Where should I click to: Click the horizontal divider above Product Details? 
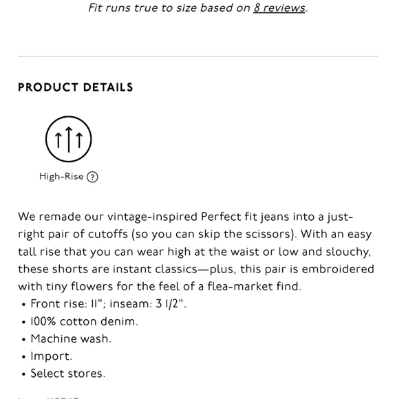[x=198, y=56]
